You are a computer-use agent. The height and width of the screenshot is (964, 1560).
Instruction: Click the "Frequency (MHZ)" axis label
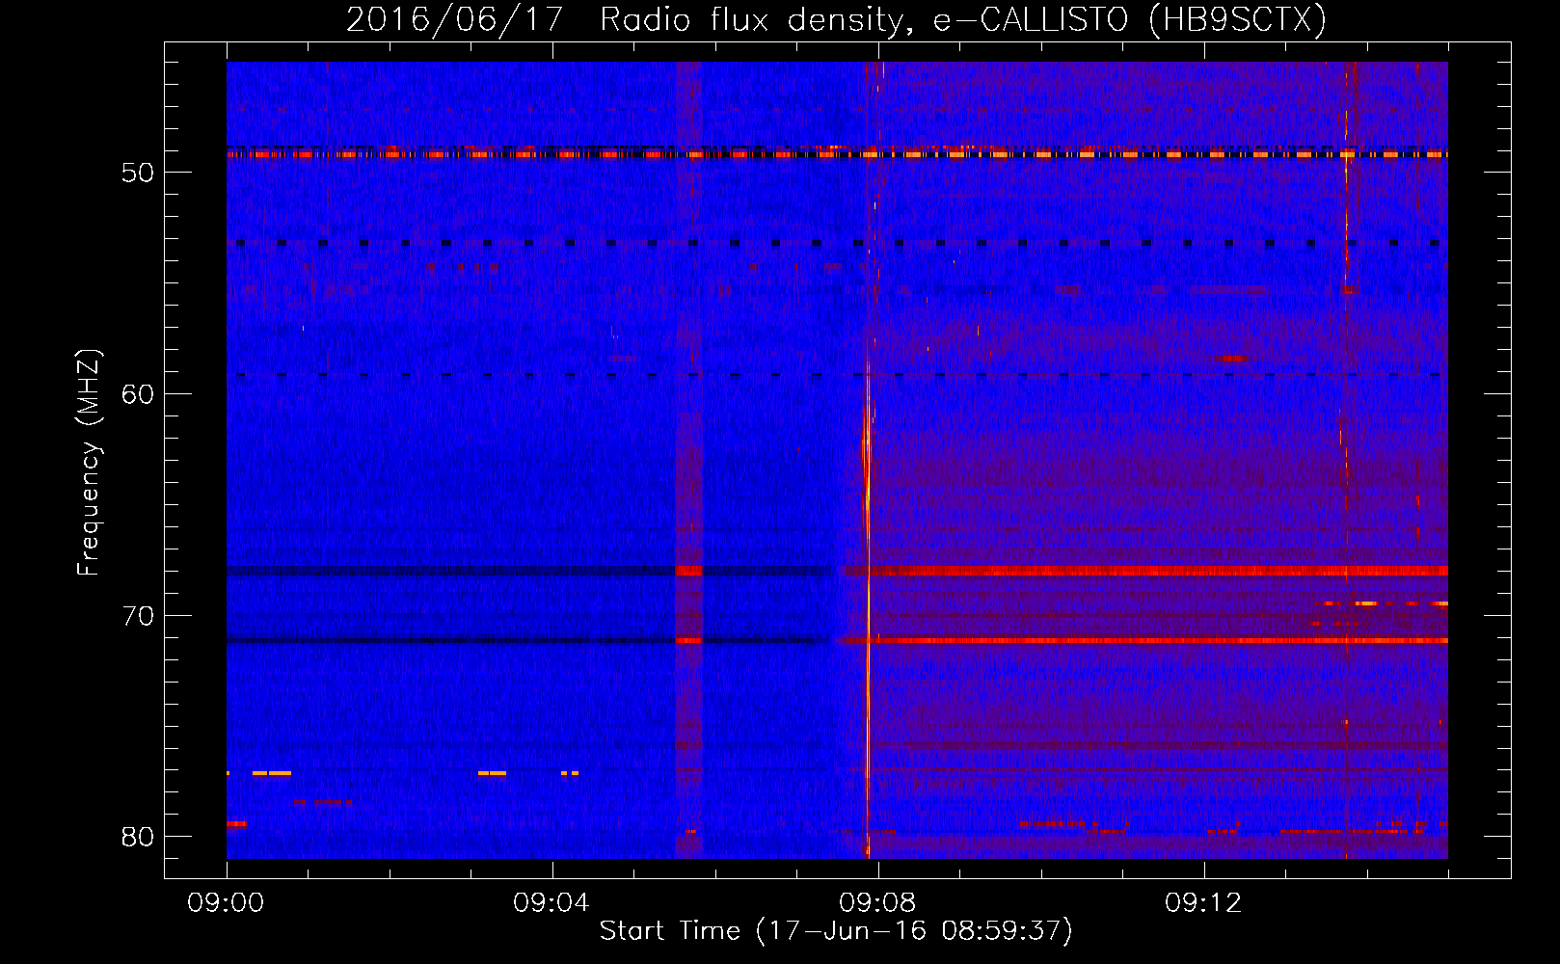(x=88, y=463)
